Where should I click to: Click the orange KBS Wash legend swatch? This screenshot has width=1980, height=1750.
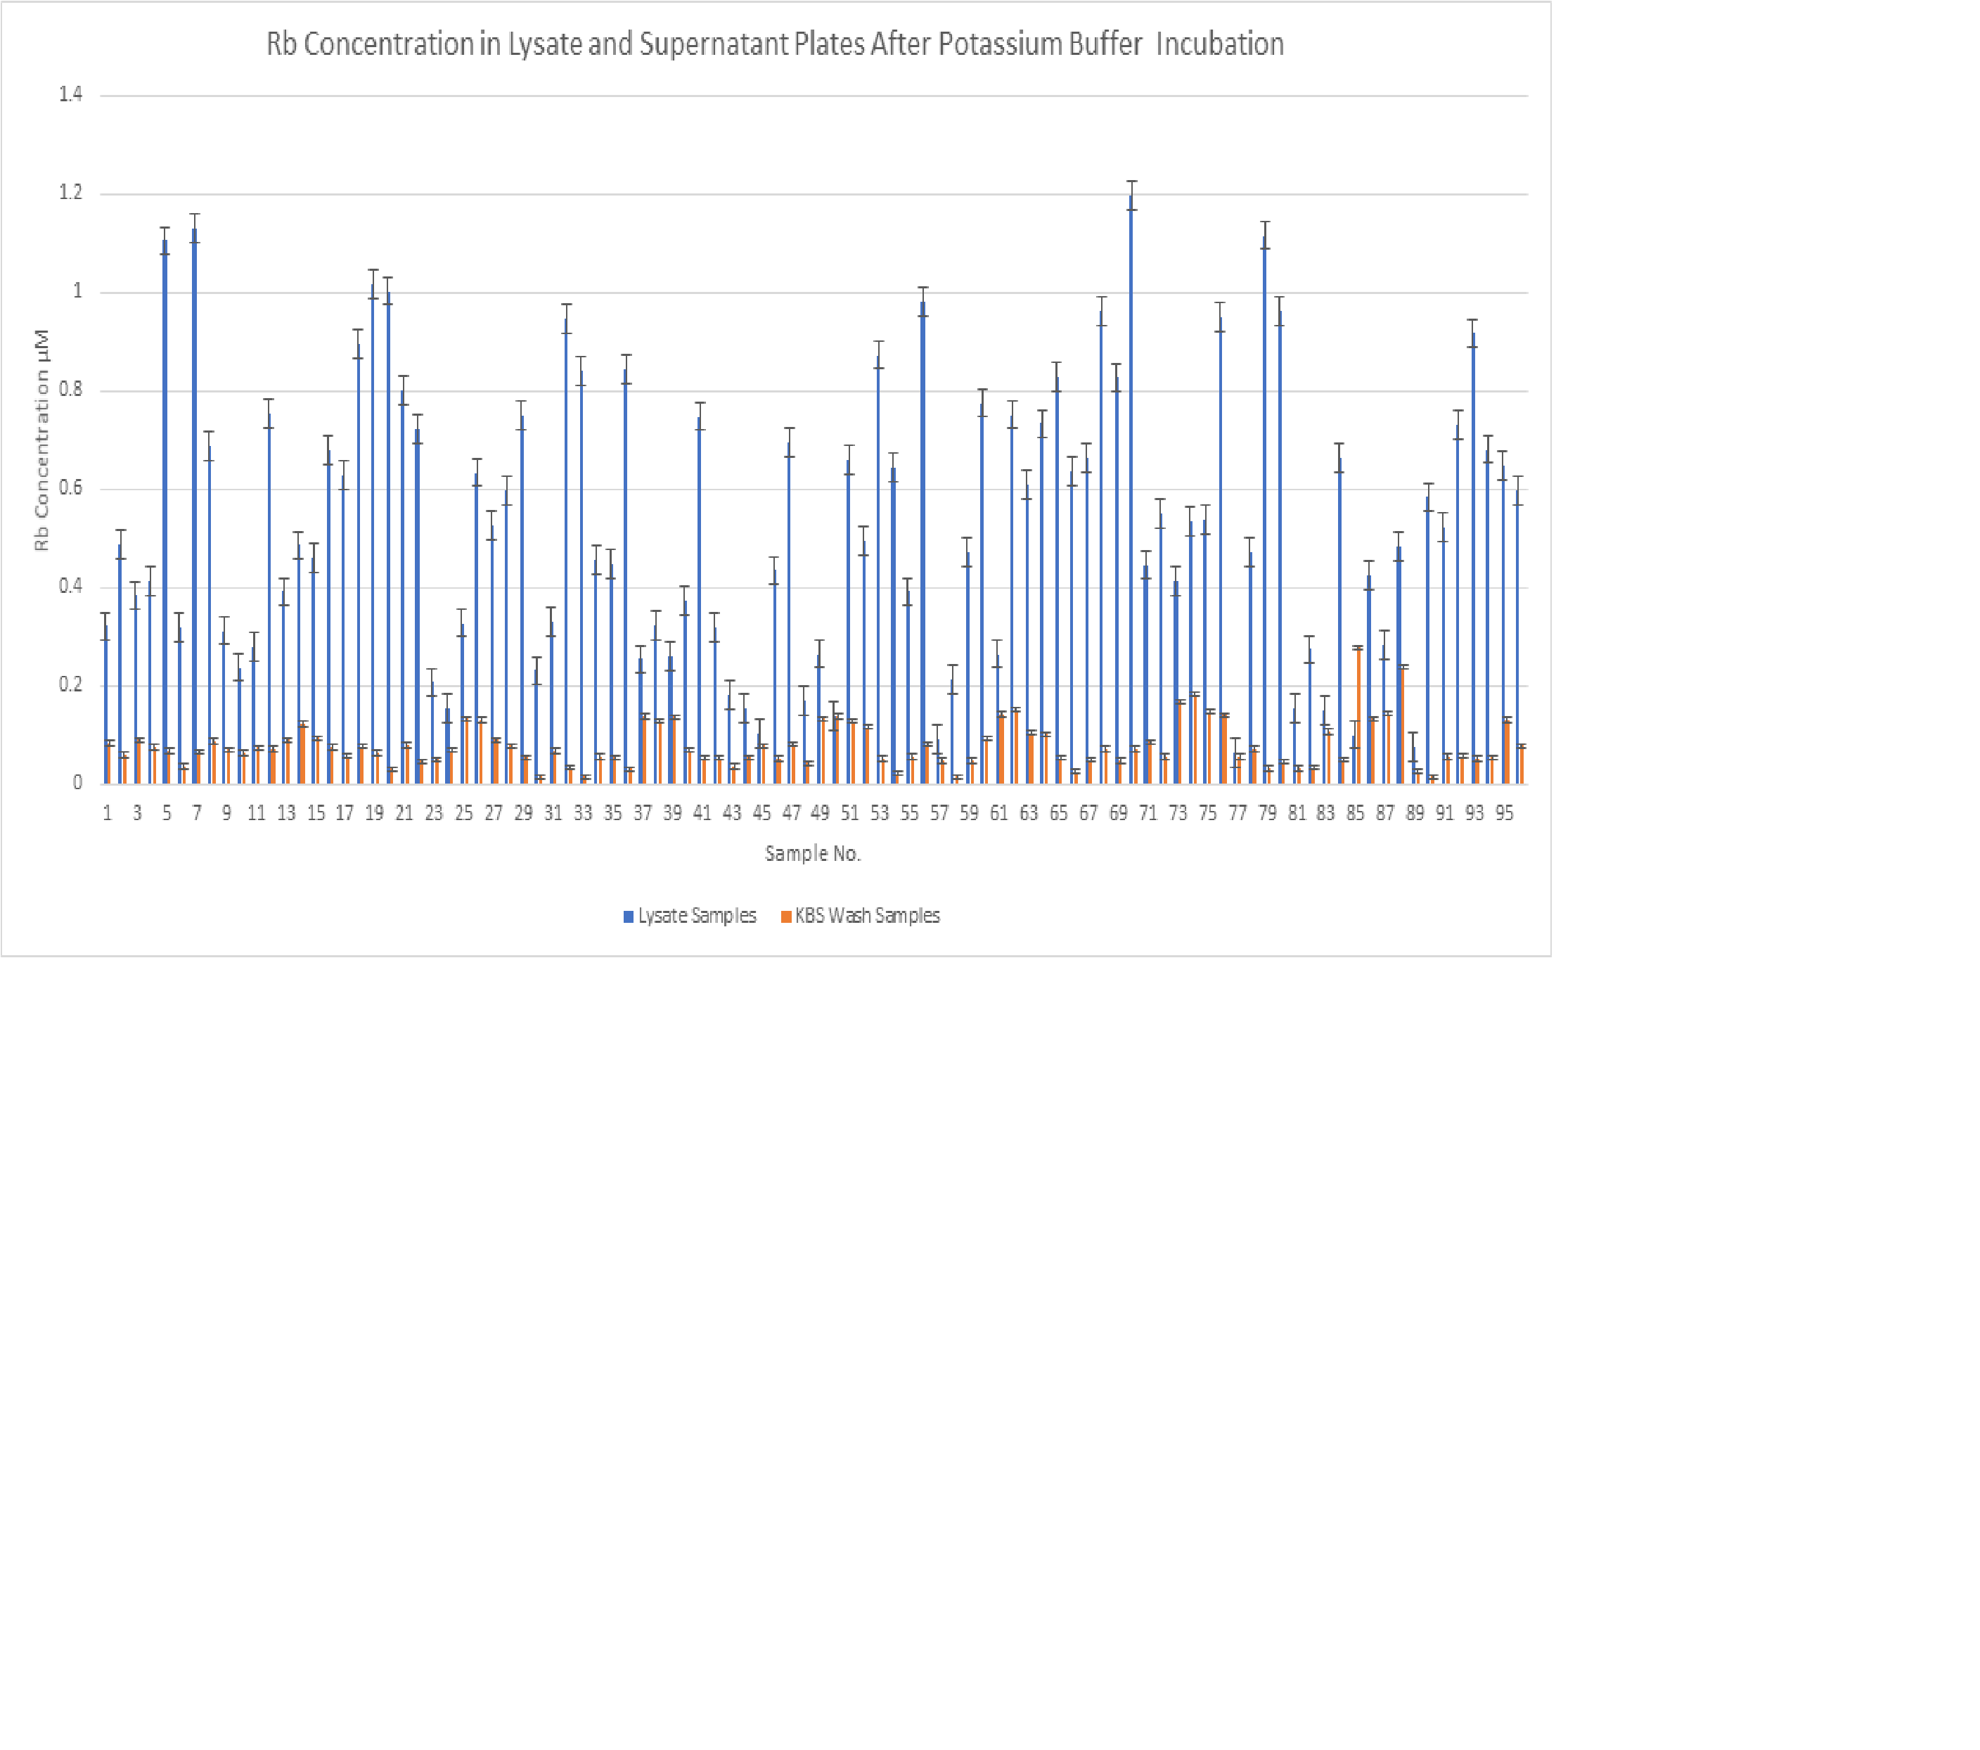pos(787,916)
